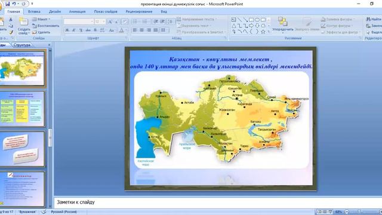The width and height of the screenshot is (382, 215).
Task: Click the numbered list icon
Action: click(144, 21)
